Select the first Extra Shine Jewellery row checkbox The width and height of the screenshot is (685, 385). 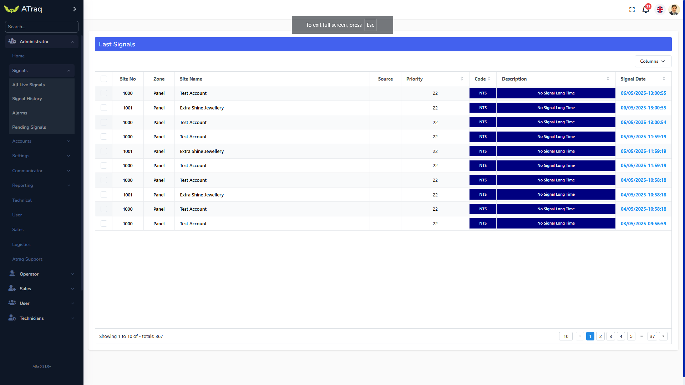104,108
